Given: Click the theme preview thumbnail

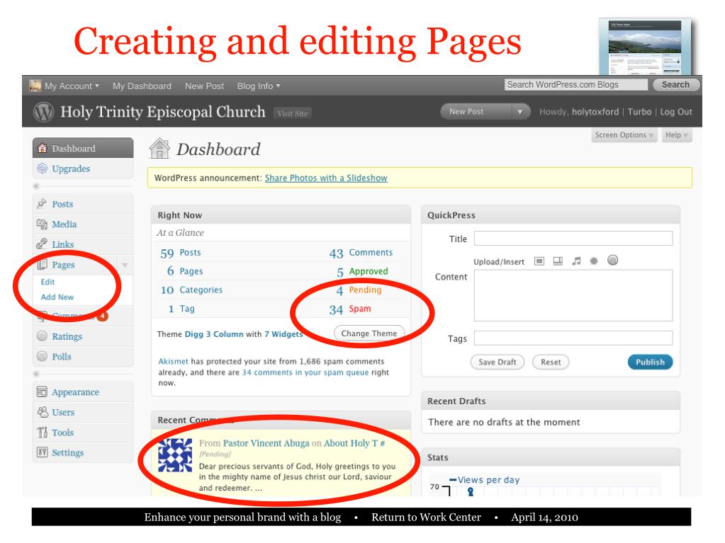Looking at the screenshot, I should 644,47.
